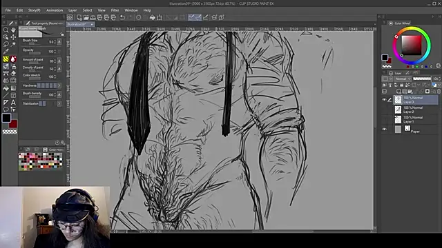The width and height of the screenshot is (442, 248).
Task: Select the Text tool
Action: tap(13, 103)
